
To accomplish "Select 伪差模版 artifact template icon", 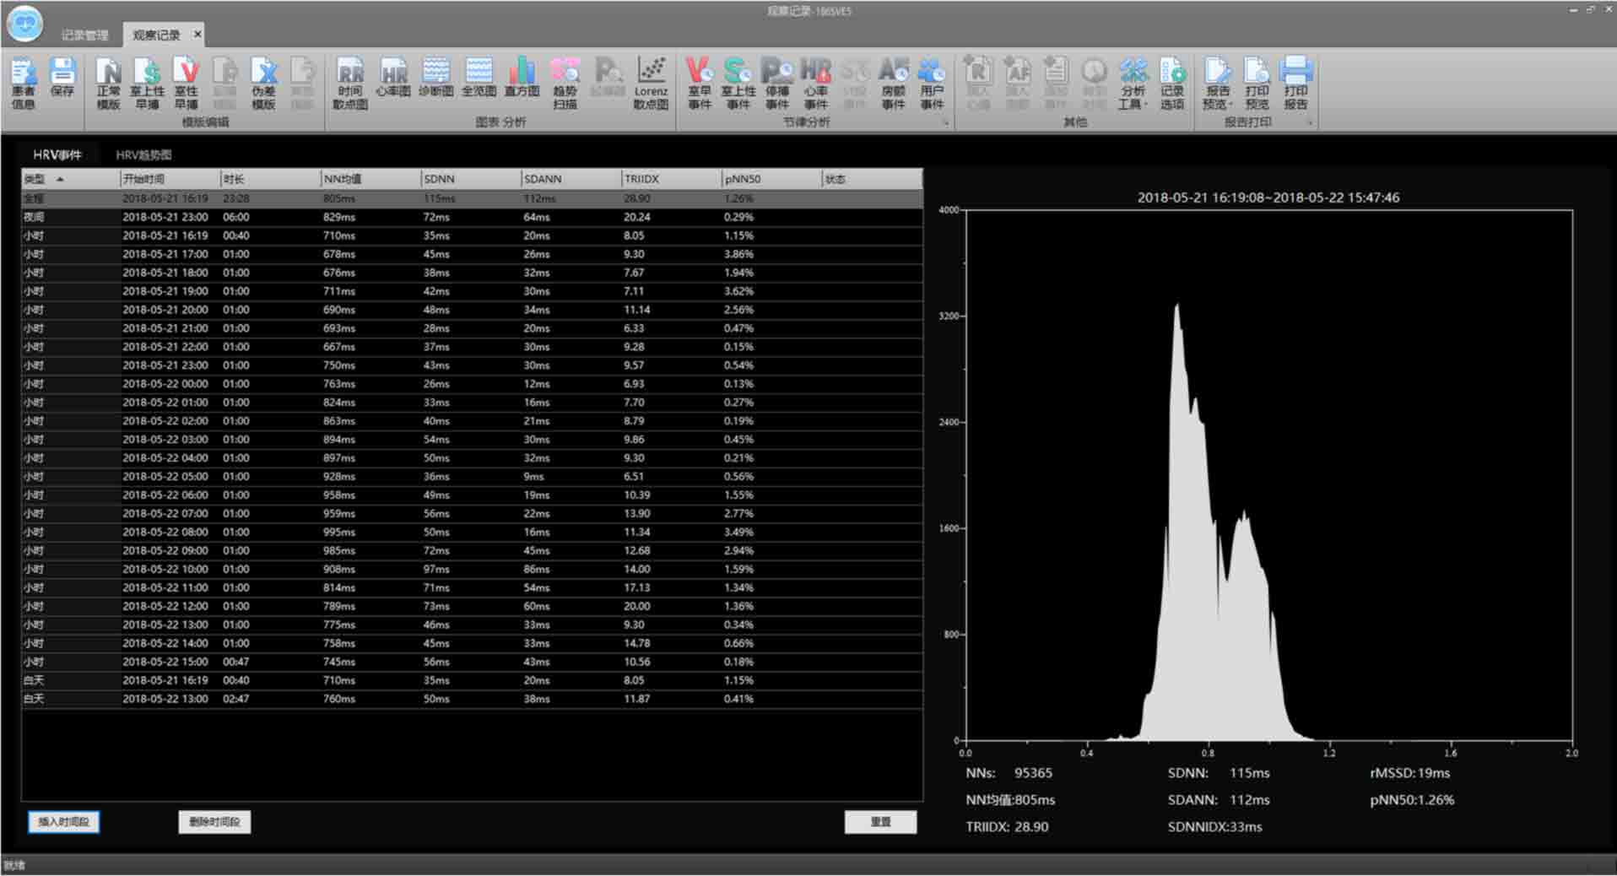I will pos(263,83).
